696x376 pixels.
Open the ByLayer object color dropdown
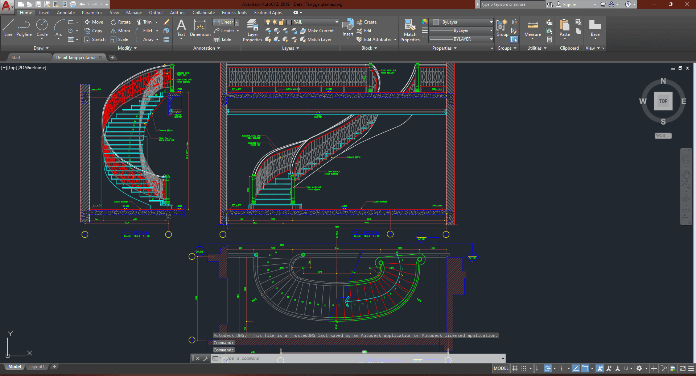point(491,22)
